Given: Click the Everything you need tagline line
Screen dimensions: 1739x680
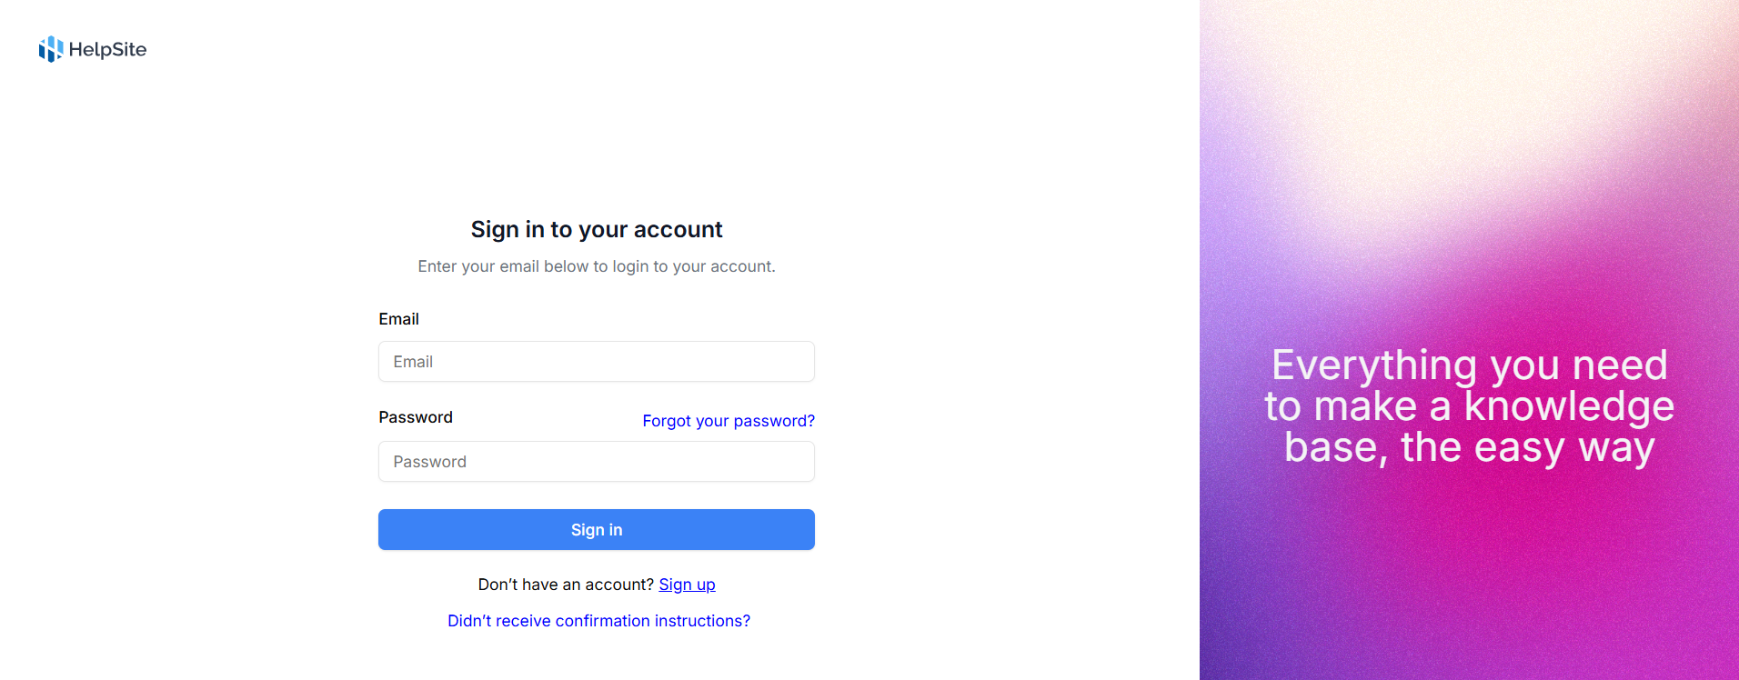Looking at the screenshot, I should pos(1469,365).
